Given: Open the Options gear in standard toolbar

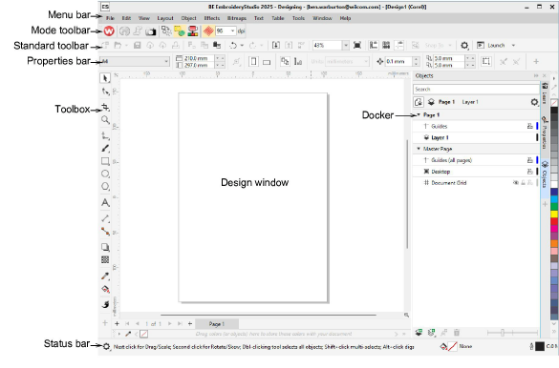Looking at the screenshot, I should [x=464, y=45].
